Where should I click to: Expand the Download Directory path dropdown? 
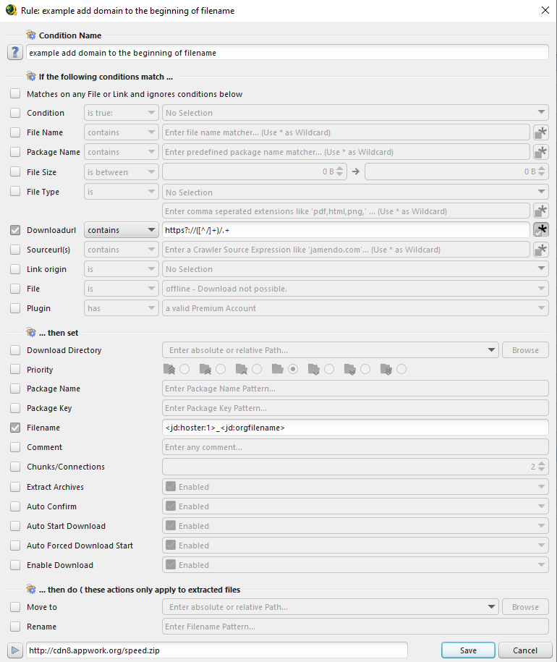coord(491,350)
